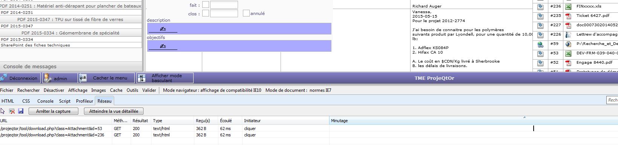618x145 pixels.
Task: Click the Excel icon of DEV-FRM-039 file
Action: click(x=568, y=54)
